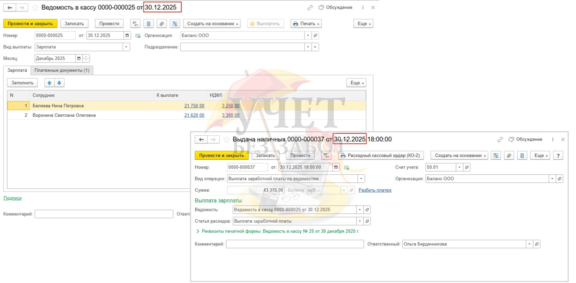The width and height of the screenshot is (576, 283).
Task: Click the Месяц stepper arrows
Action: click(x=86, y=59)
